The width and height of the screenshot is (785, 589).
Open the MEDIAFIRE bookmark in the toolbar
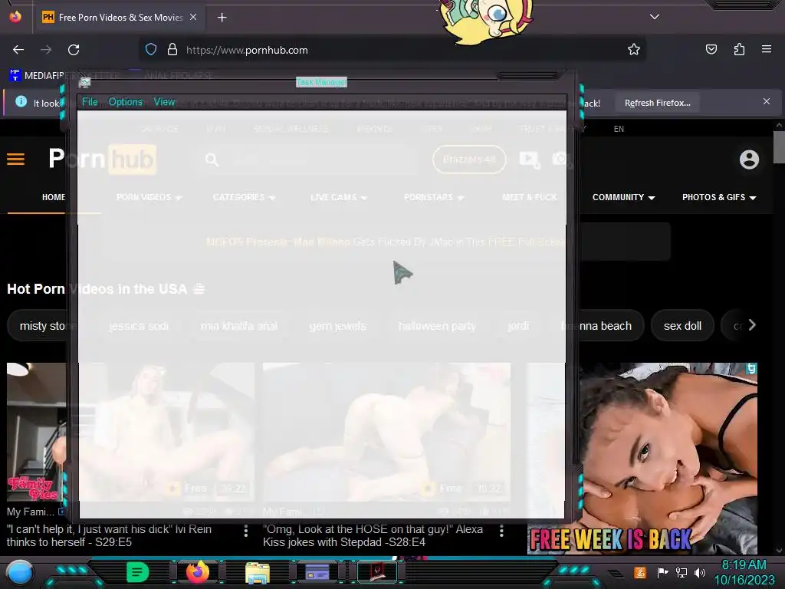[37, 76]
